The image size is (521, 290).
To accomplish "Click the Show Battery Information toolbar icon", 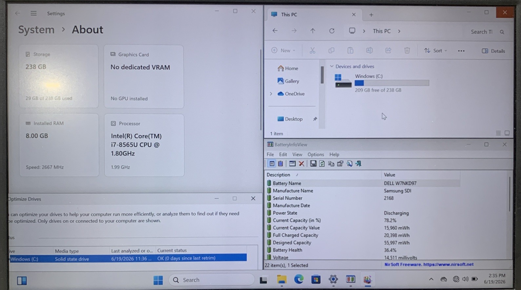I will 272,164.
